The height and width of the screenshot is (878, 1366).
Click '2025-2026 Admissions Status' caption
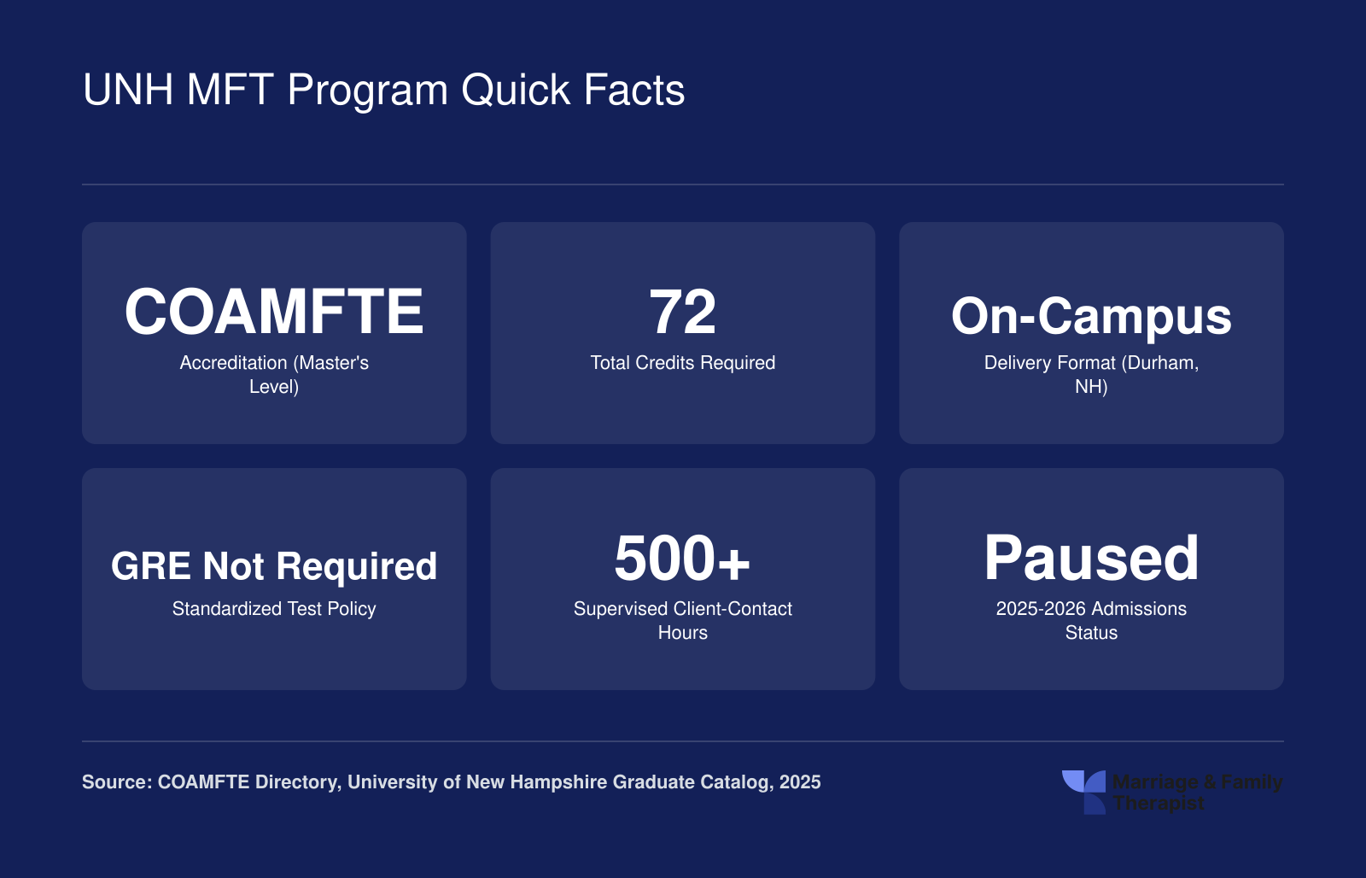[x=1091, y=620]
